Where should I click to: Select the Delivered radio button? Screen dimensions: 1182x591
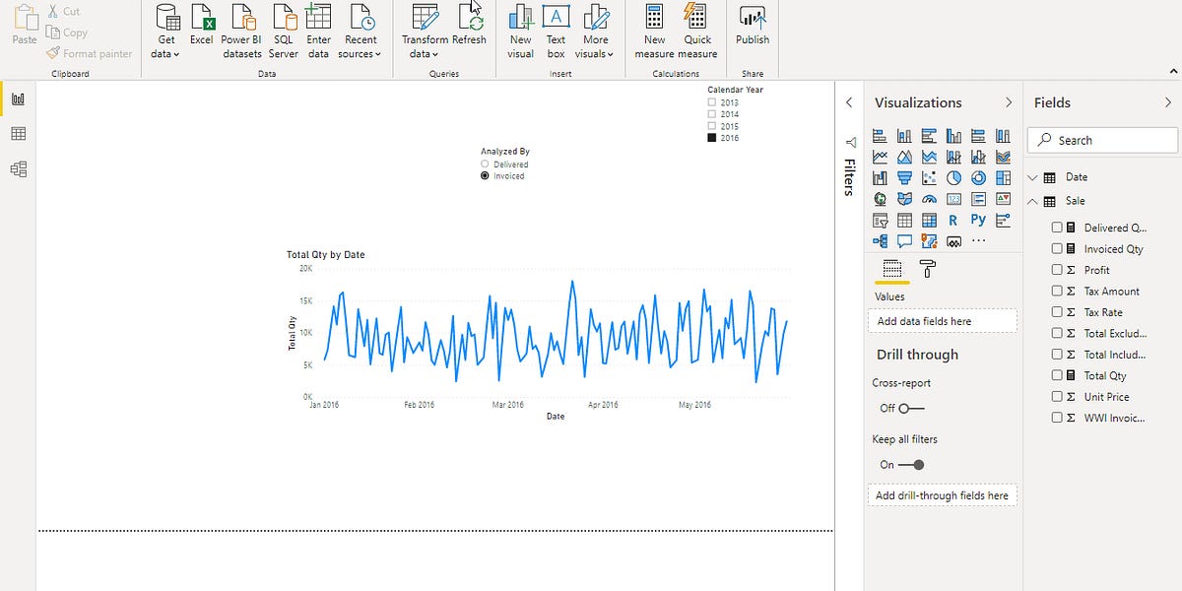(x=483, y=164)
